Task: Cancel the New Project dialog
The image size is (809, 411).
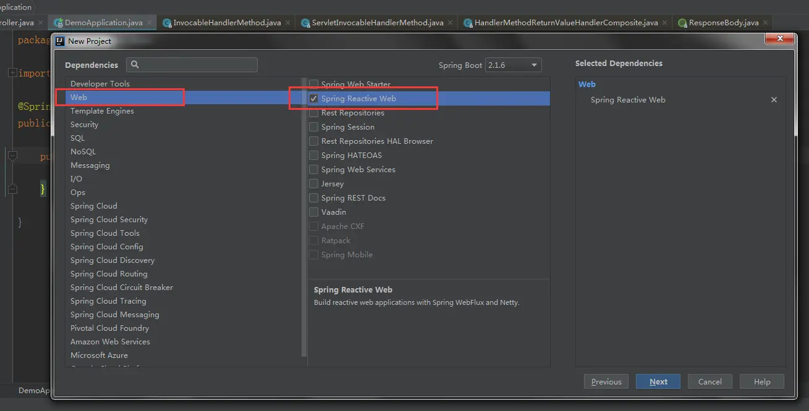Action: (710, 381)
